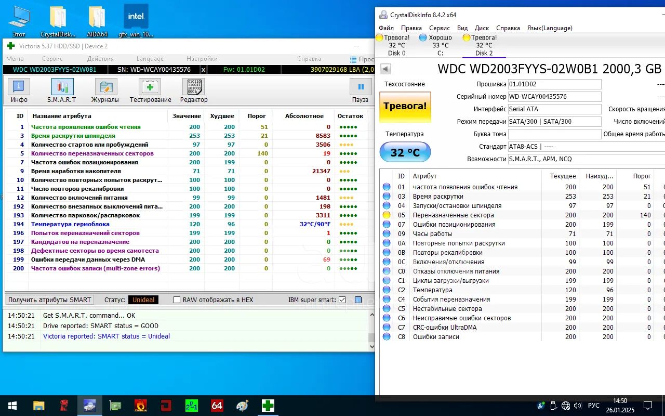Click Получить атрибуты SMART button

pyautogui.click(x=50, y=300)
